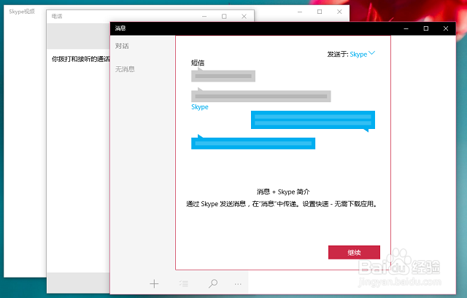Close the Skype视频 window
467x298 pixels.
339,12
